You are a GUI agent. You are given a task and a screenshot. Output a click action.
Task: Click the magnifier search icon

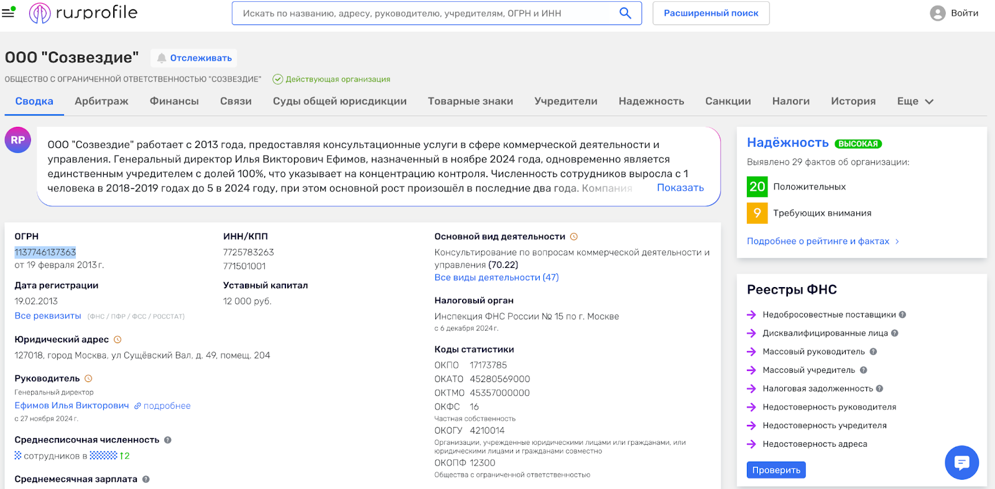pos(625,13)
